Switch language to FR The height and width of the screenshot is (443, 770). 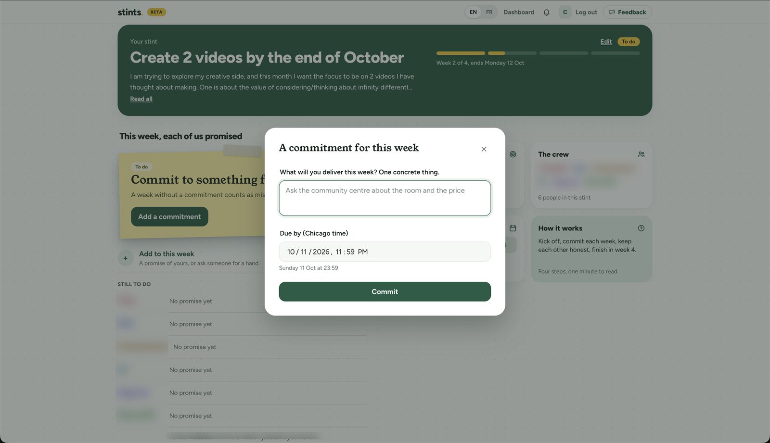tap(489, 12)
